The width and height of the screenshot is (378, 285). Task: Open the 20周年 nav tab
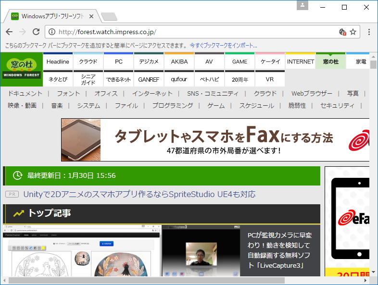239,78
